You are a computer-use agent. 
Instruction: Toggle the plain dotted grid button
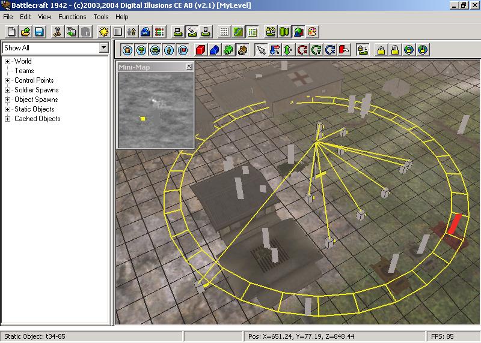[224, 32]
